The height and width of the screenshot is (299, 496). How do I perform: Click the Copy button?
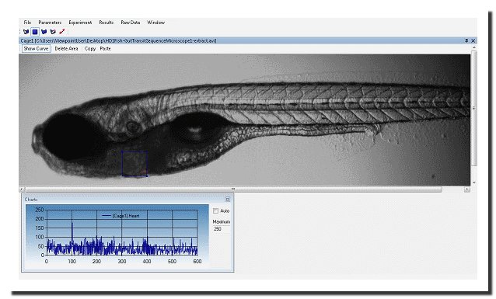[x=90, y=49]
